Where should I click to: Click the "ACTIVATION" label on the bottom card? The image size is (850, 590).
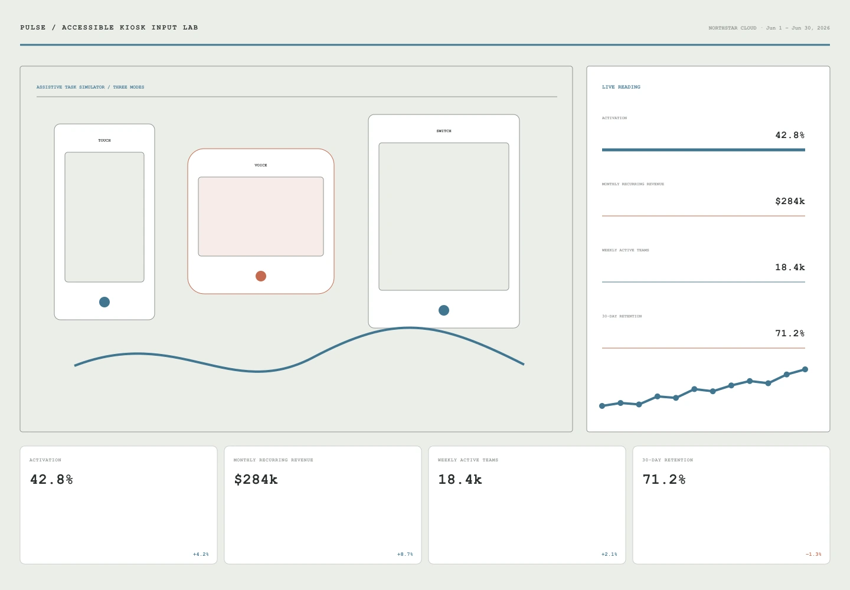click(x=45, y=460)
